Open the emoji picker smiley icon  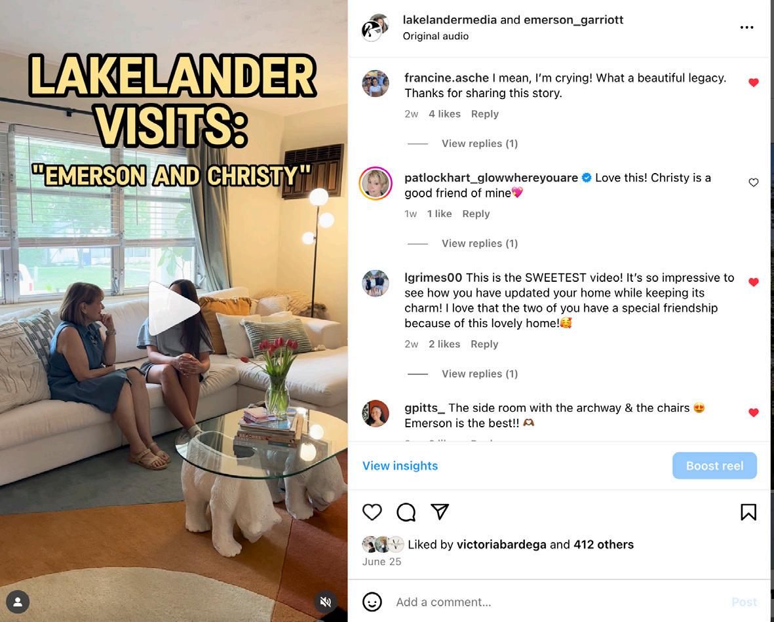pyautogui.click(x=372, y=602)
